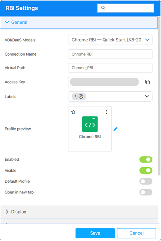161x241 pixels.
Task: Click the Save button
Action: tap(95, 233)
